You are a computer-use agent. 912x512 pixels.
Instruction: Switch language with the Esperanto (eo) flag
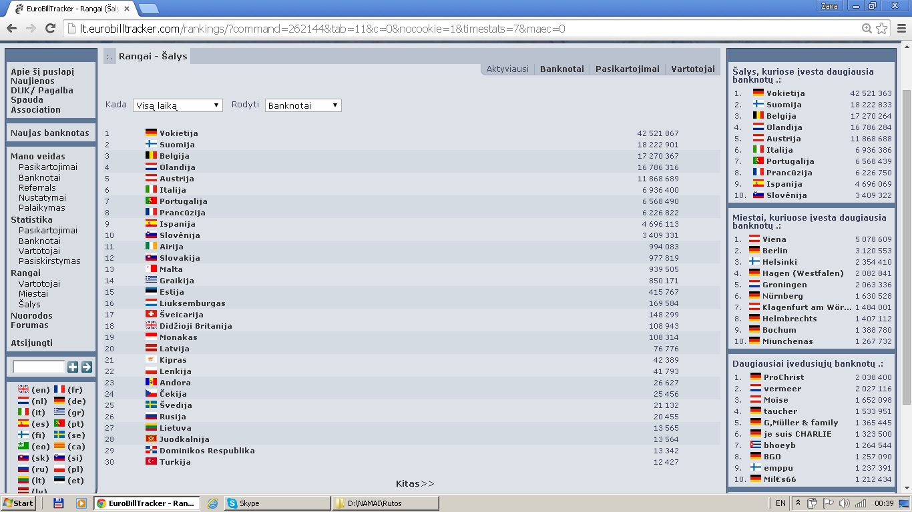(23, 447)
